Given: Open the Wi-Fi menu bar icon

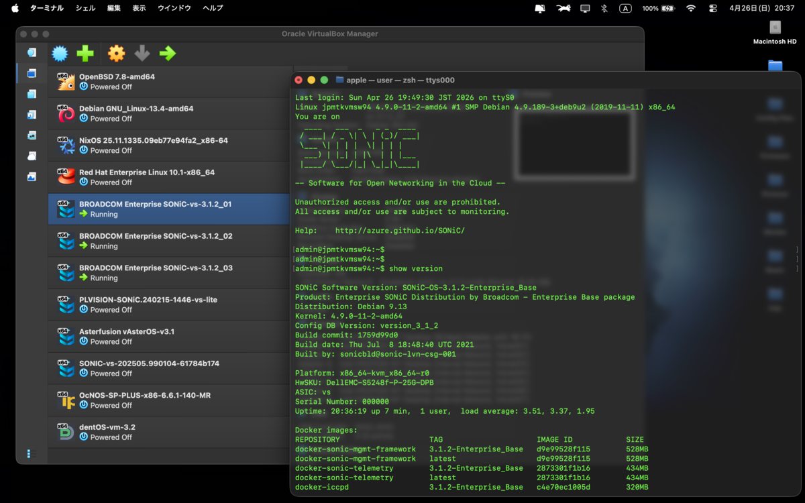Looking at the screenshot, I should 691,8.
